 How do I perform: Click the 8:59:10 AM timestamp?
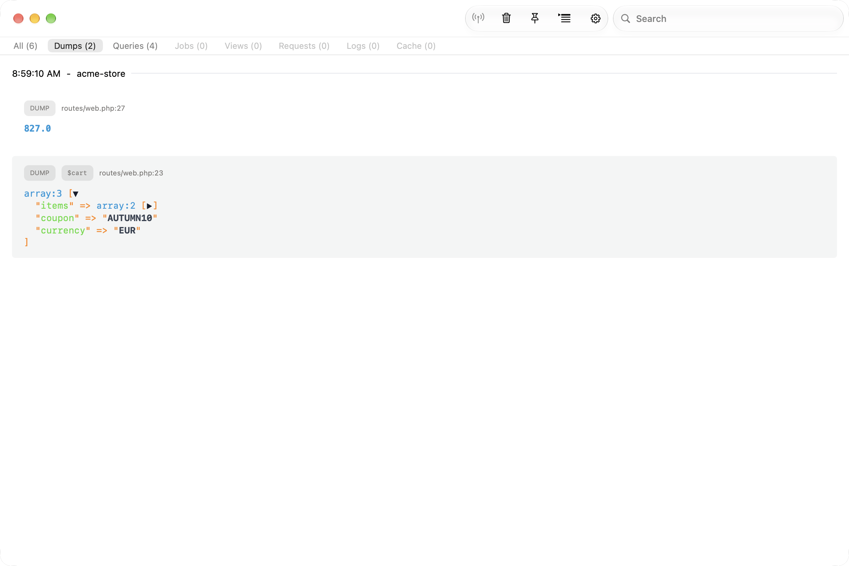coord(36,74)
